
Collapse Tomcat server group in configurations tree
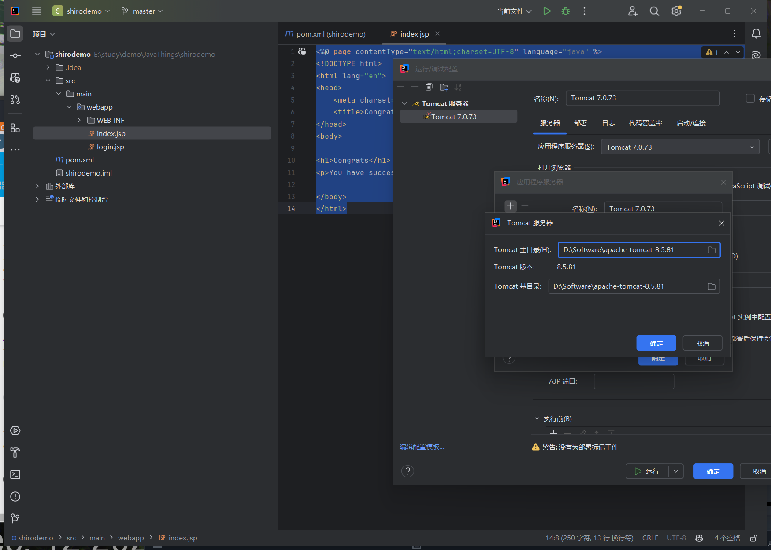(x=404, y=103)
